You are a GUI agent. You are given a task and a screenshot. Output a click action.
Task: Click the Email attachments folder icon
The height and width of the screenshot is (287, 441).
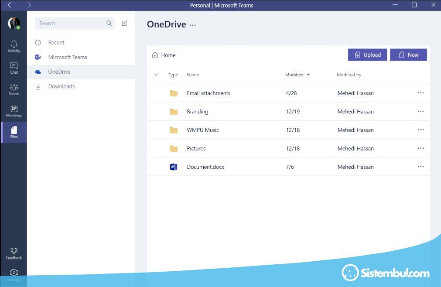174,93
